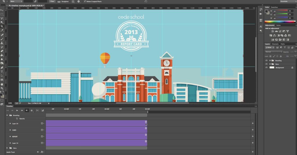
Task: Click the timeline transition icon
Action: [x=42, y=110]
